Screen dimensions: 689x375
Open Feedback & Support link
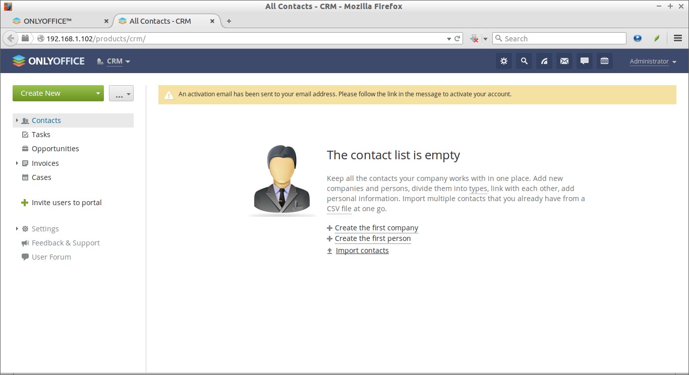[66, 243]
